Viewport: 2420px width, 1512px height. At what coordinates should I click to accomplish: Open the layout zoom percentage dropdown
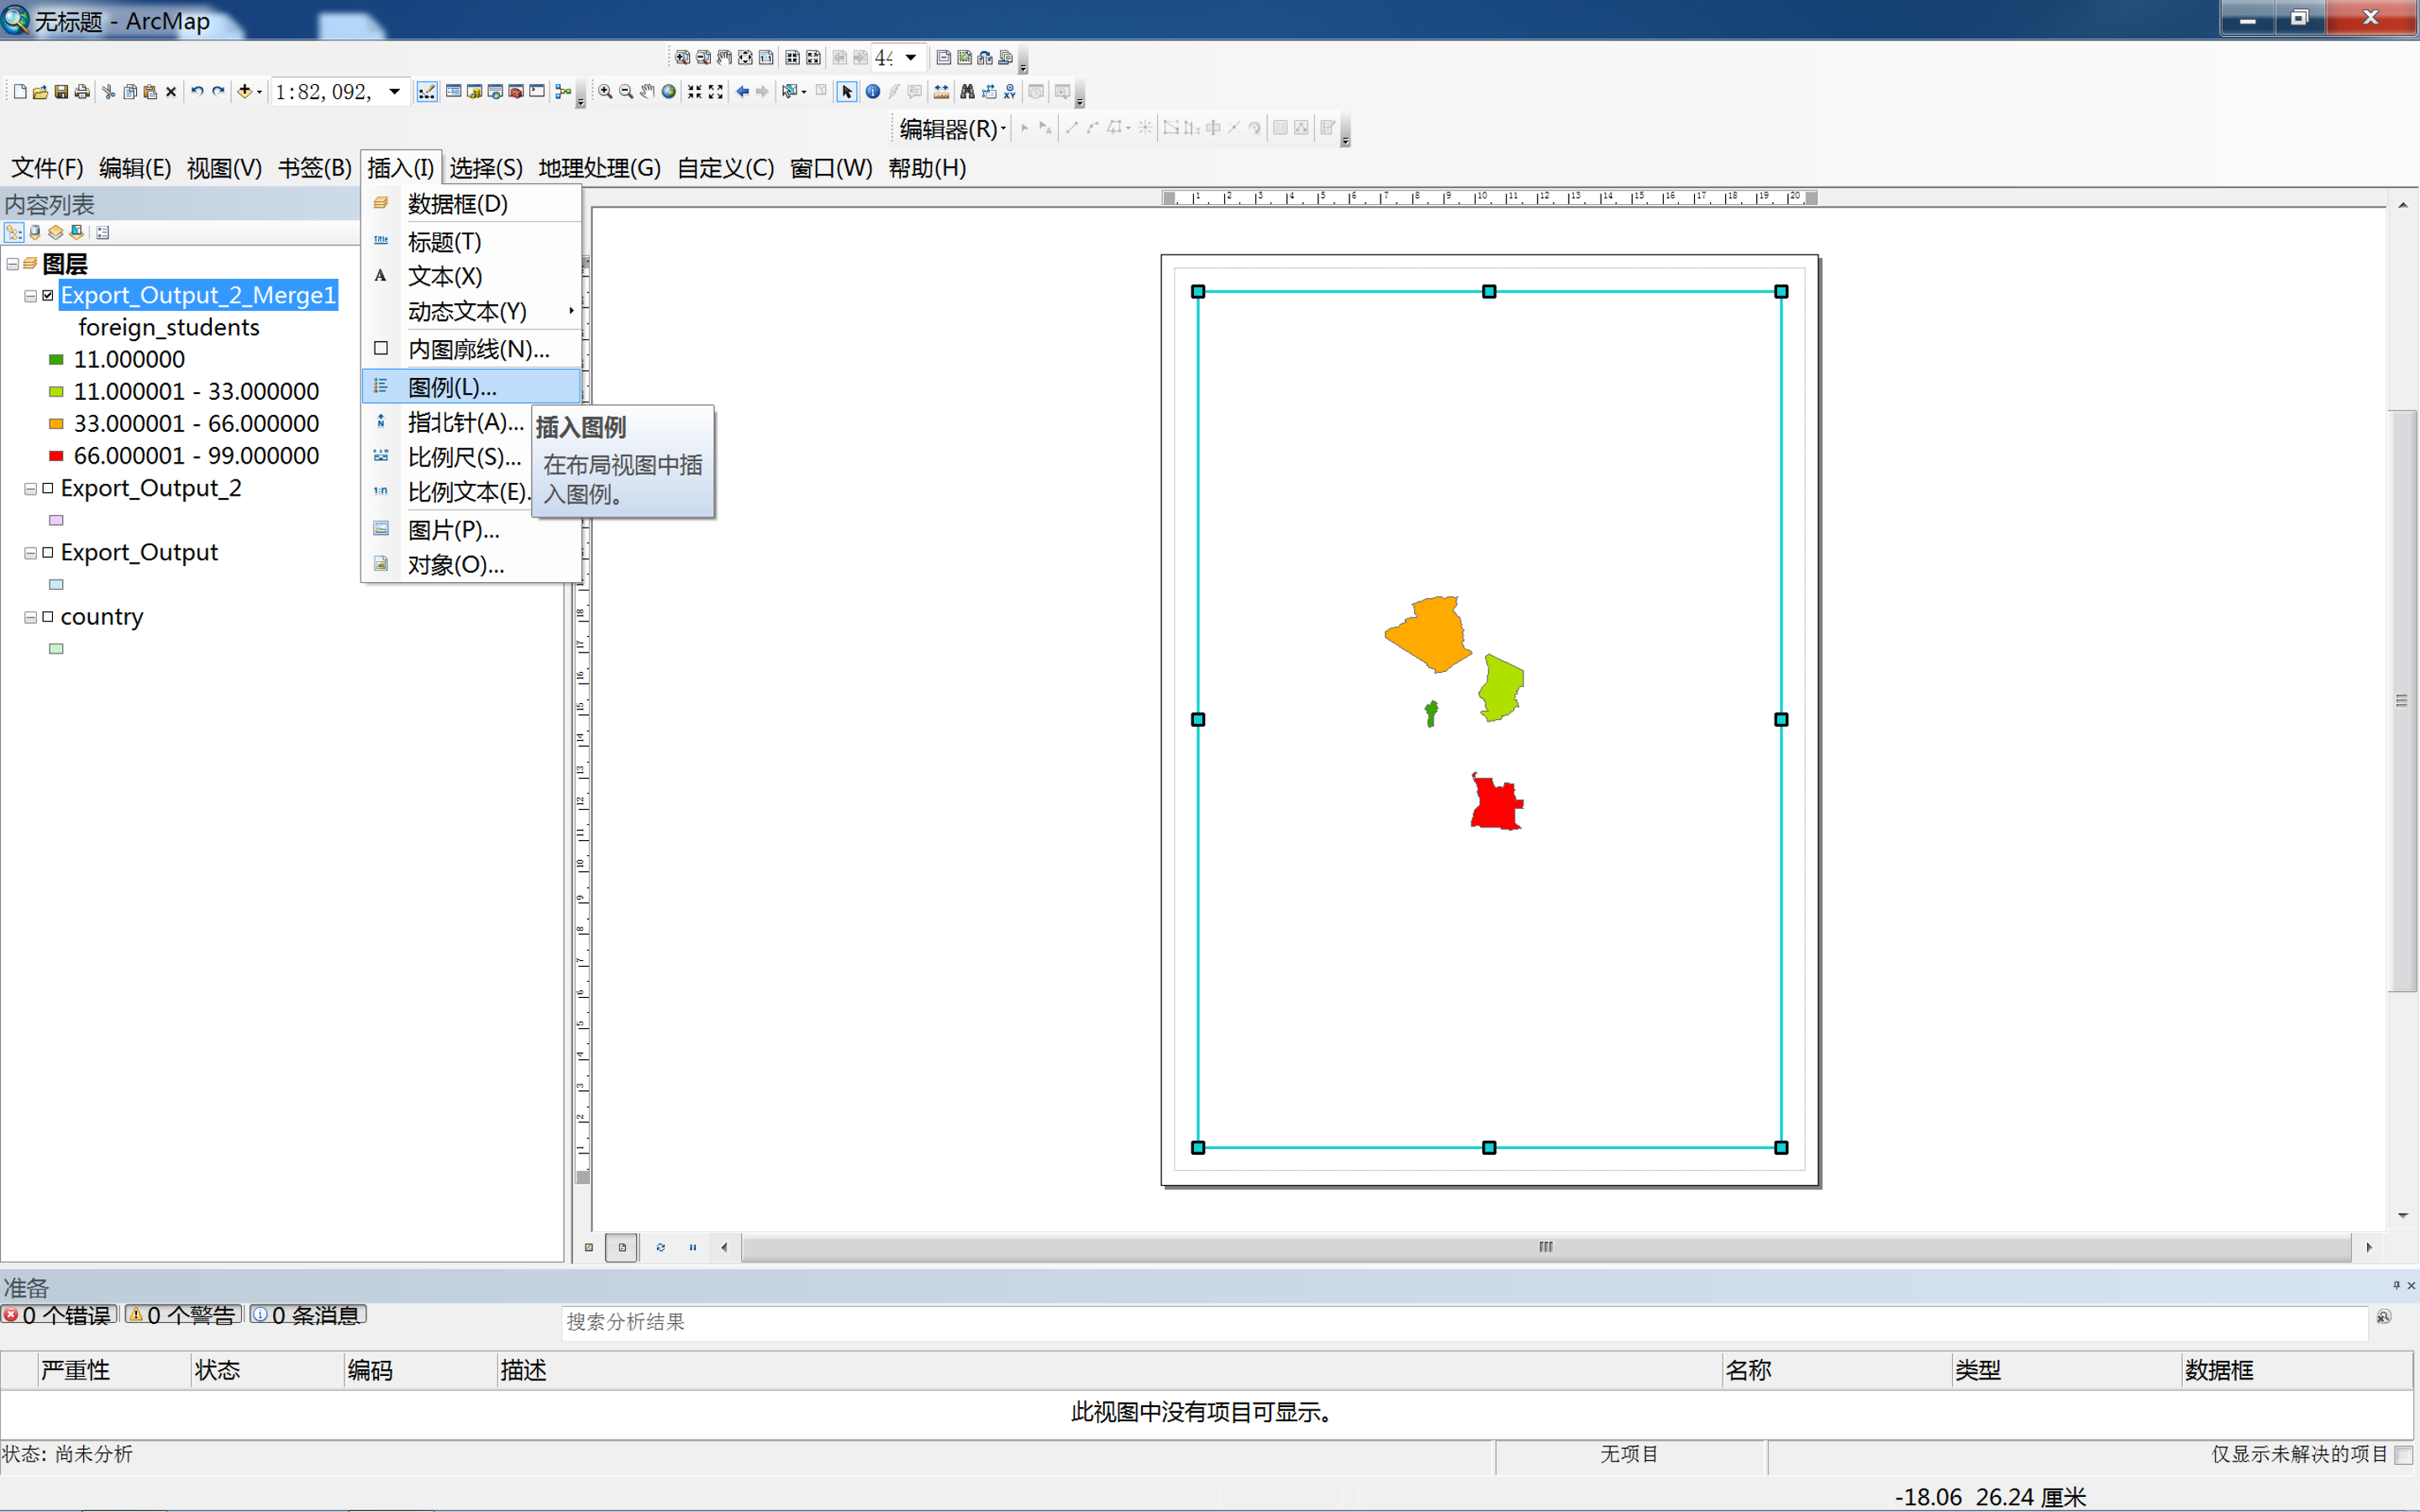(x=910, y=57)
